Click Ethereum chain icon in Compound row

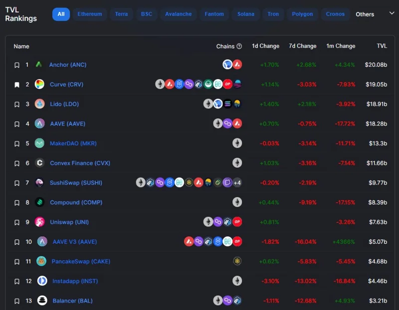(237, 202)
